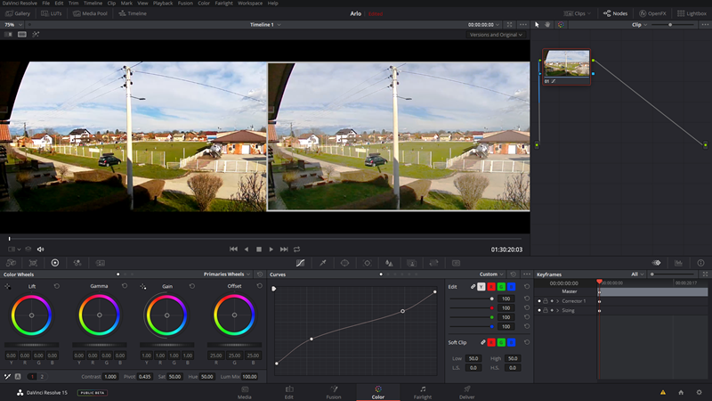Select the Curves palette icon
This screenshot has height=401, width=712.
coord(299,263)
